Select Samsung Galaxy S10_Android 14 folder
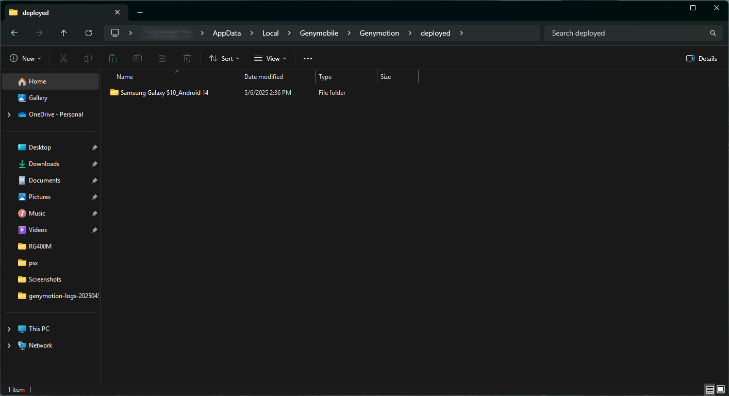 coord(164,93)
